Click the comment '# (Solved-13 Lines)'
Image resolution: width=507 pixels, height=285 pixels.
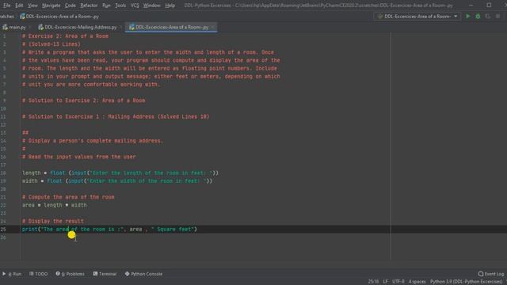coord(51,44)
